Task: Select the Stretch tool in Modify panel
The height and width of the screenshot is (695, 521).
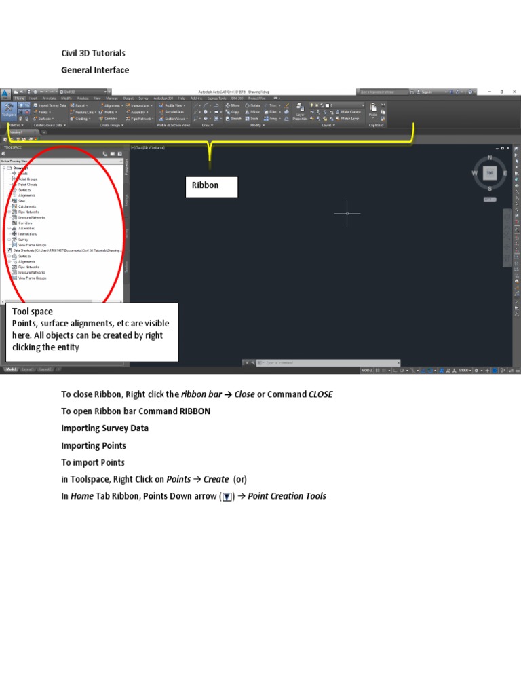Action: pyautogui.click(x=233, y=119)
